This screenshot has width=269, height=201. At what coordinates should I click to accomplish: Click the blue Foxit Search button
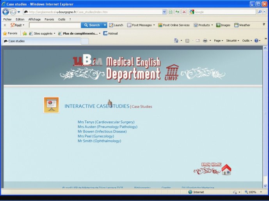(x=92, y=25)
